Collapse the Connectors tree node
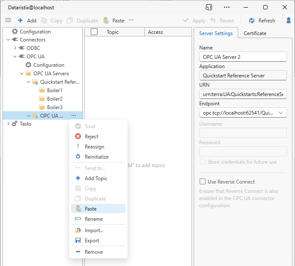Image resolution: width=295 pixels, height=266 pixels. 8,40
